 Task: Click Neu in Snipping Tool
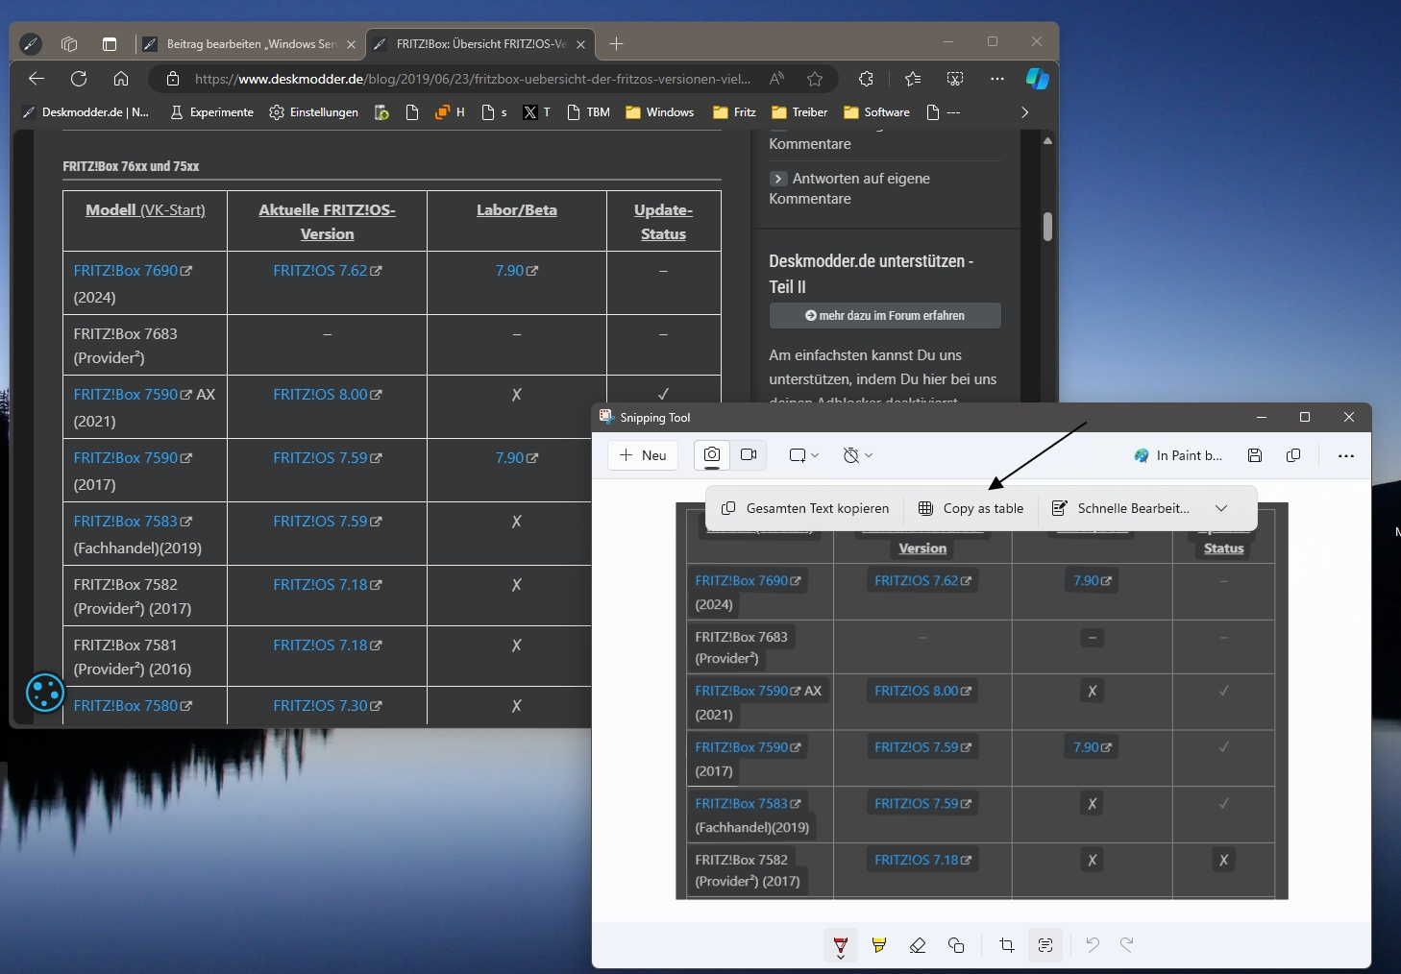pyautogui.click(x=643, y=455)
